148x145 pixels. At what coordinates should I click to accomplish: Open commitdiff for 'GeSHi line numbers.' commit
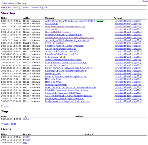120,43
